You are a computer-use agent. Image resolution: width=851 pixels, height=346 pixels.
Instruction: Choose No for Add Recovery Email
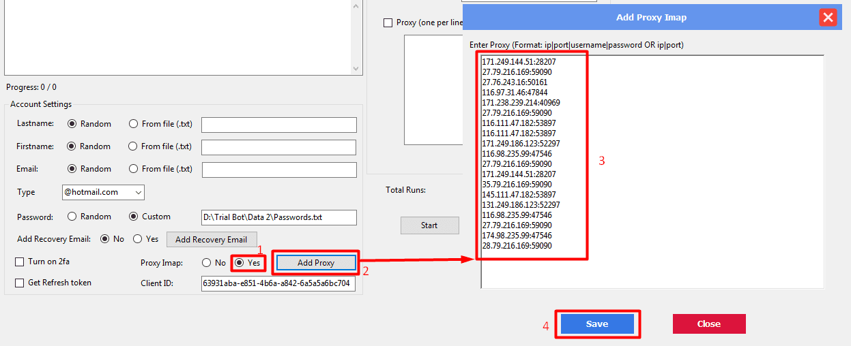tap(113, 239)
